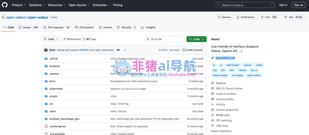Click the 311 watching eye icon
This screenshot has width=309, height=135.
click(x=212, y=120)
